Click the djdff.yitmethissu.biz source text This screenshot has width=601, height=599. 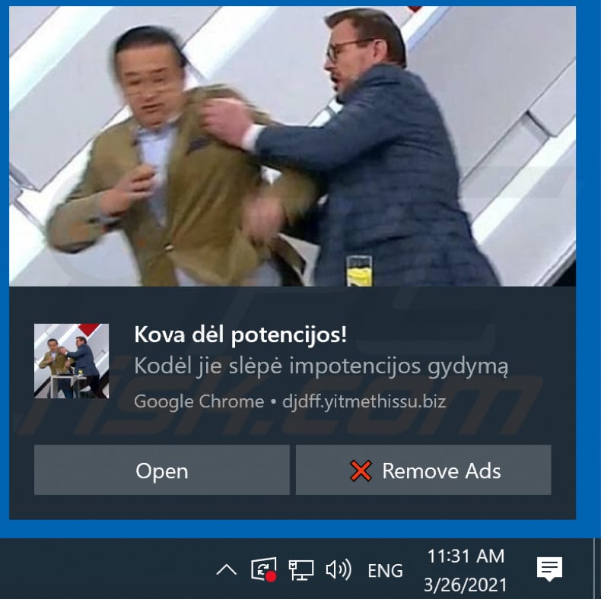coord(364,402)
